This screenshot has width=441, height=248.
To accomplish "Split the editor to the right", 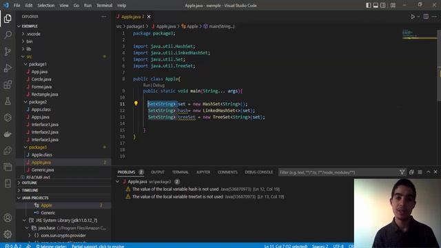I will 426,17.
